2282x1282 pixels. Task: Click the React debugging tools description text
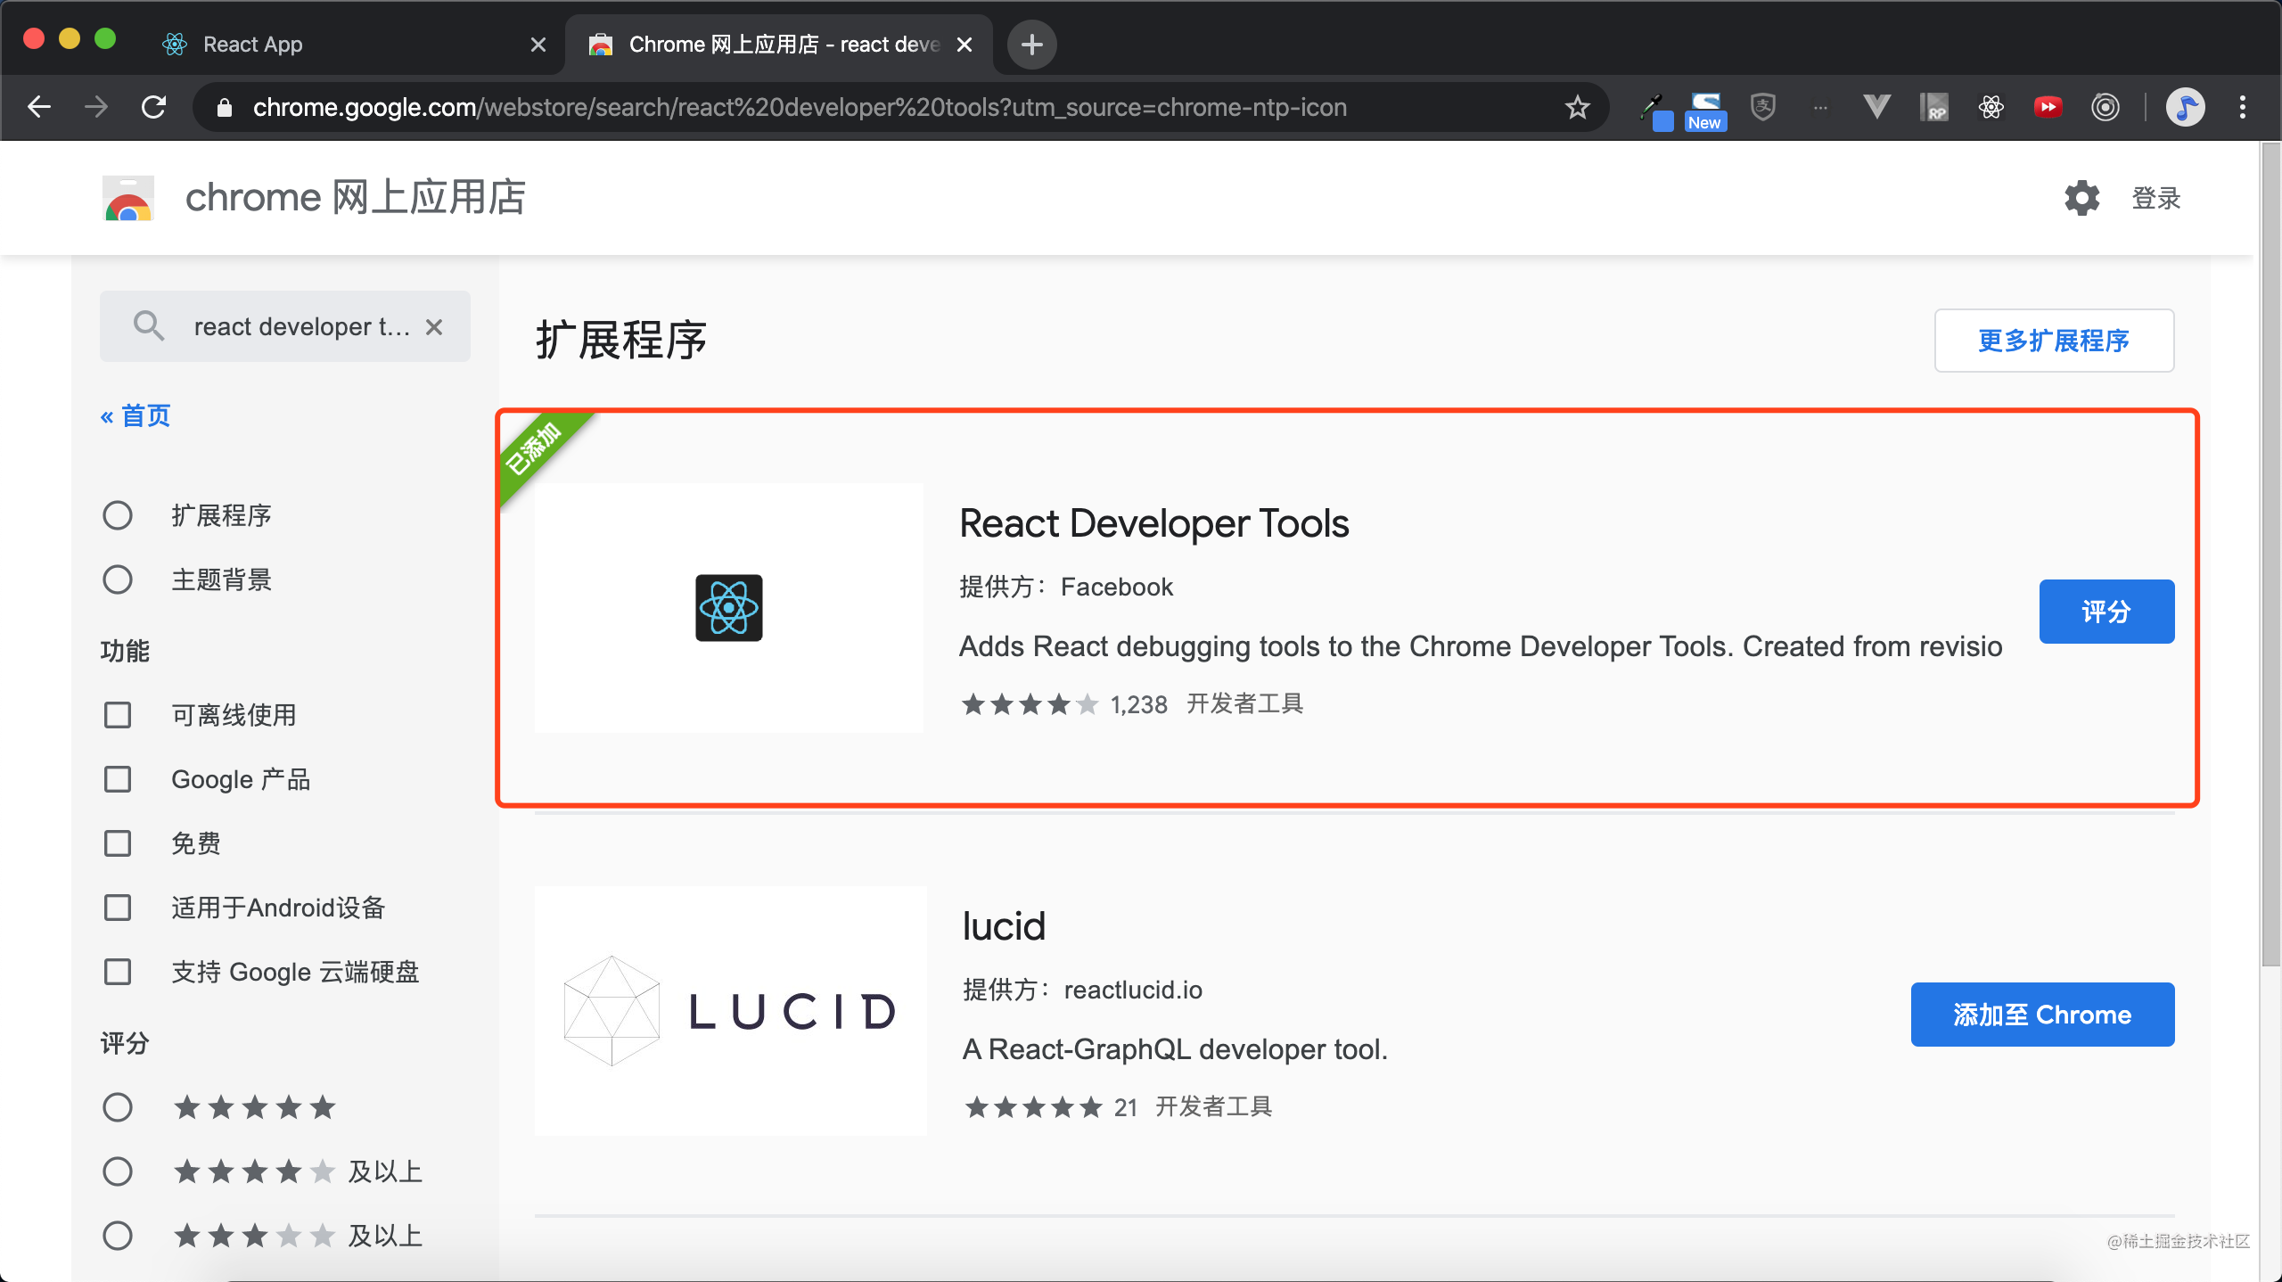1481,646
